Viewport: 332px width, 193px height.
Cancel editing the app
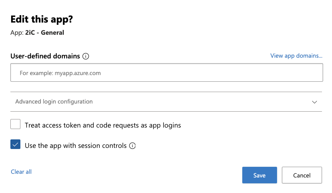[302, 175]
